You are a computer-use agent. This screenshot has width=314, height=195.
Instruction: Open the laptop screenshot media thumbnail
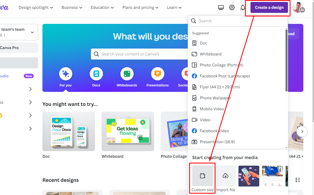(x=272, y=176)
